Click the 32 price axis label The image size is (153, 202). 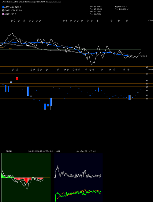coord(147,95)
